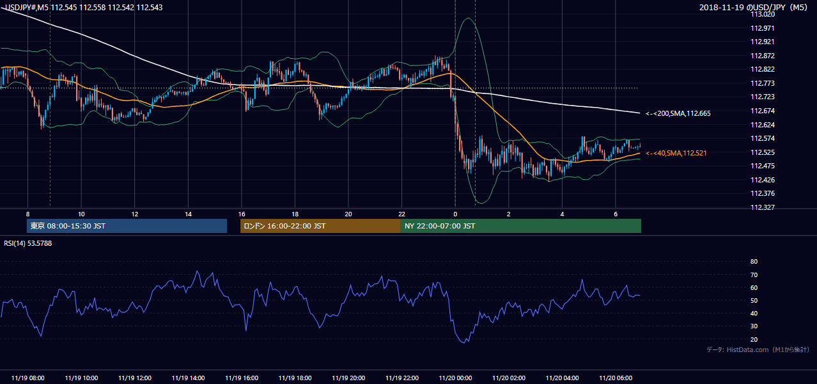Click hour marker 14 under price chart
The image size is (817, 384).
coord(188,214)
